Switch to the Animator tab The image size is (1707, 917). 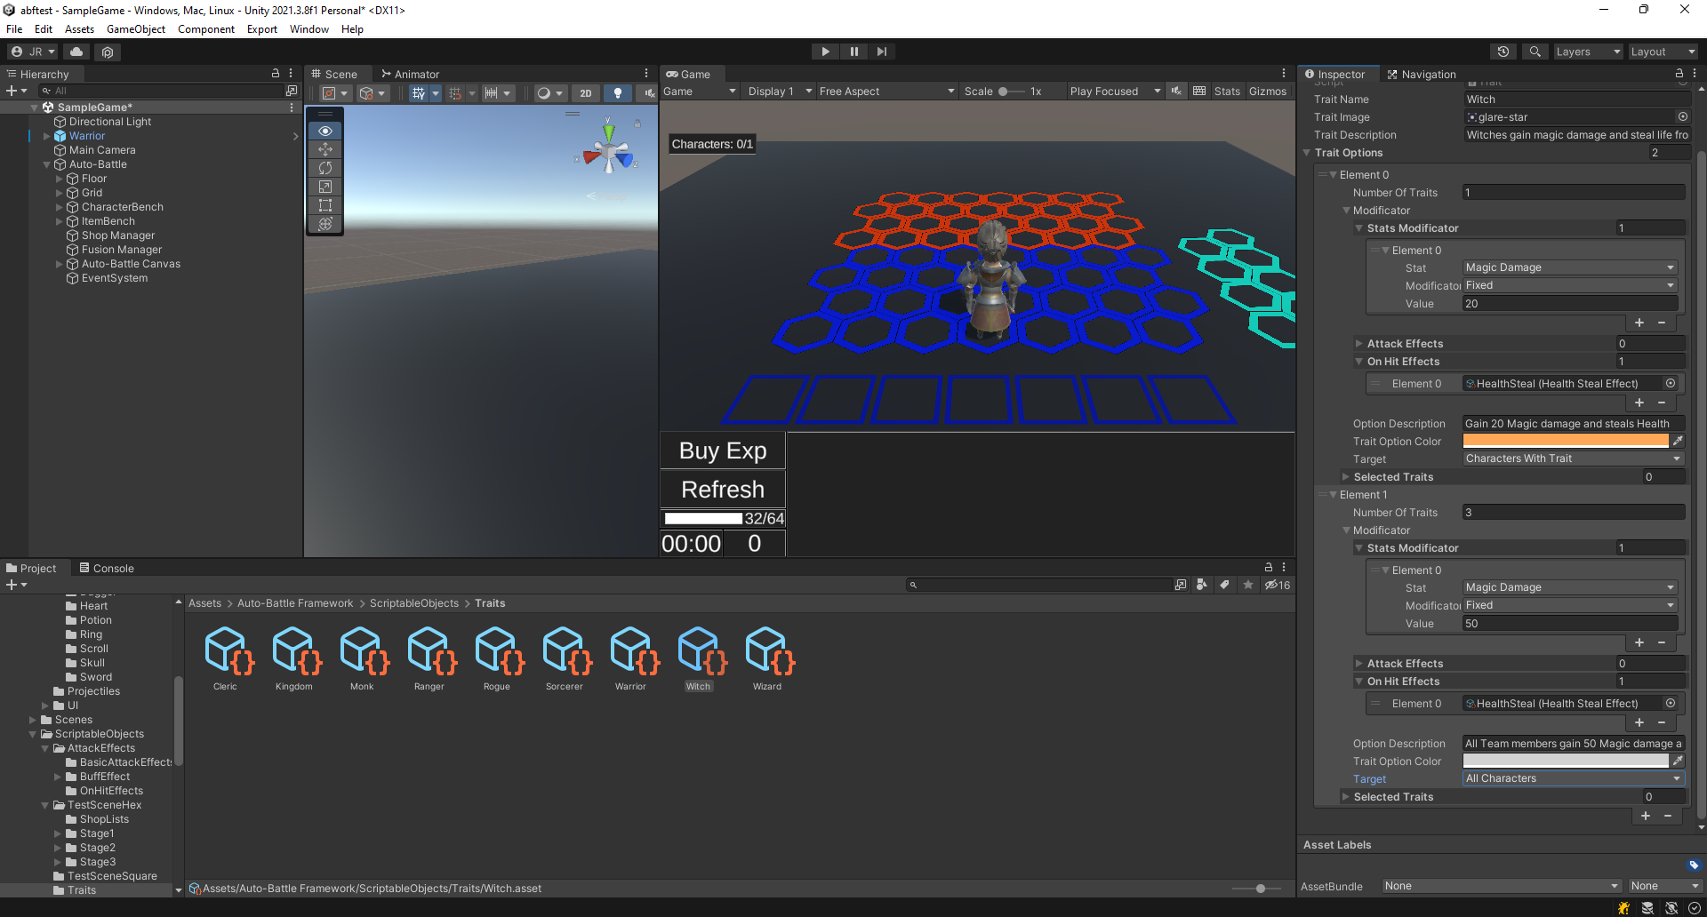[x=410, y=75]
